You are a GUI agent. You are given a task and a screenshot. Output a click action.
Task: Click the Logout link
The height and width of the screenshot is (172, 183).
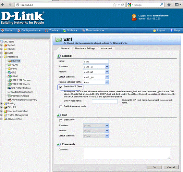(159, 30)
